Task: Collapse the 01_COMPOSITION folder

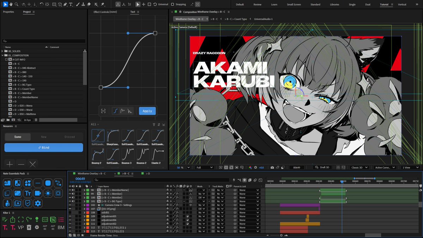Action: [2, 55]
